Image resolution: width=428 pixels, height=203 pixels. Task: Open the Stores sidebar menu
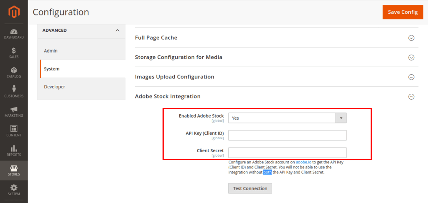[14, 170]
